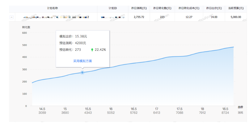Click the 预估转化: 273 tooltip line
This screenshot has width=249, height=125.
70,50
